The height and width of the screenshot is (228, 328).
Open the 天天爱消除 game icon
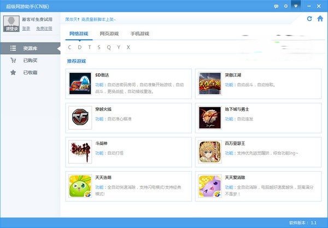coord(210,186)
